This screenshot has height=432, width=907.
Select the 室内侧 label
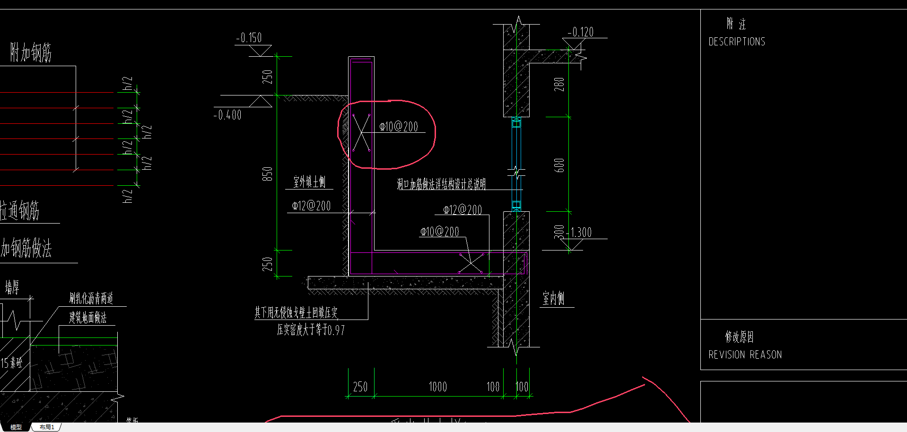point(553,298)
